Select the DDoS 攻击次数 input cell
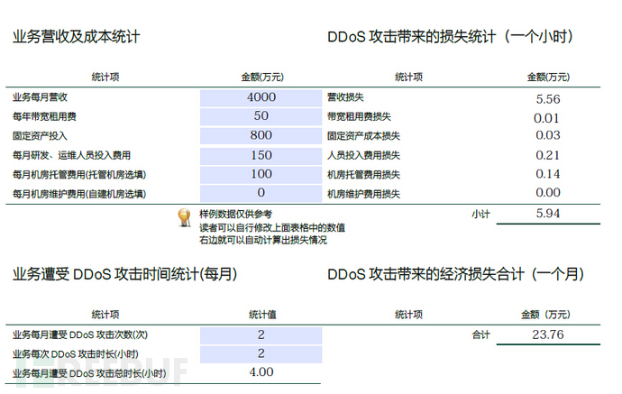 pos(261,335)
